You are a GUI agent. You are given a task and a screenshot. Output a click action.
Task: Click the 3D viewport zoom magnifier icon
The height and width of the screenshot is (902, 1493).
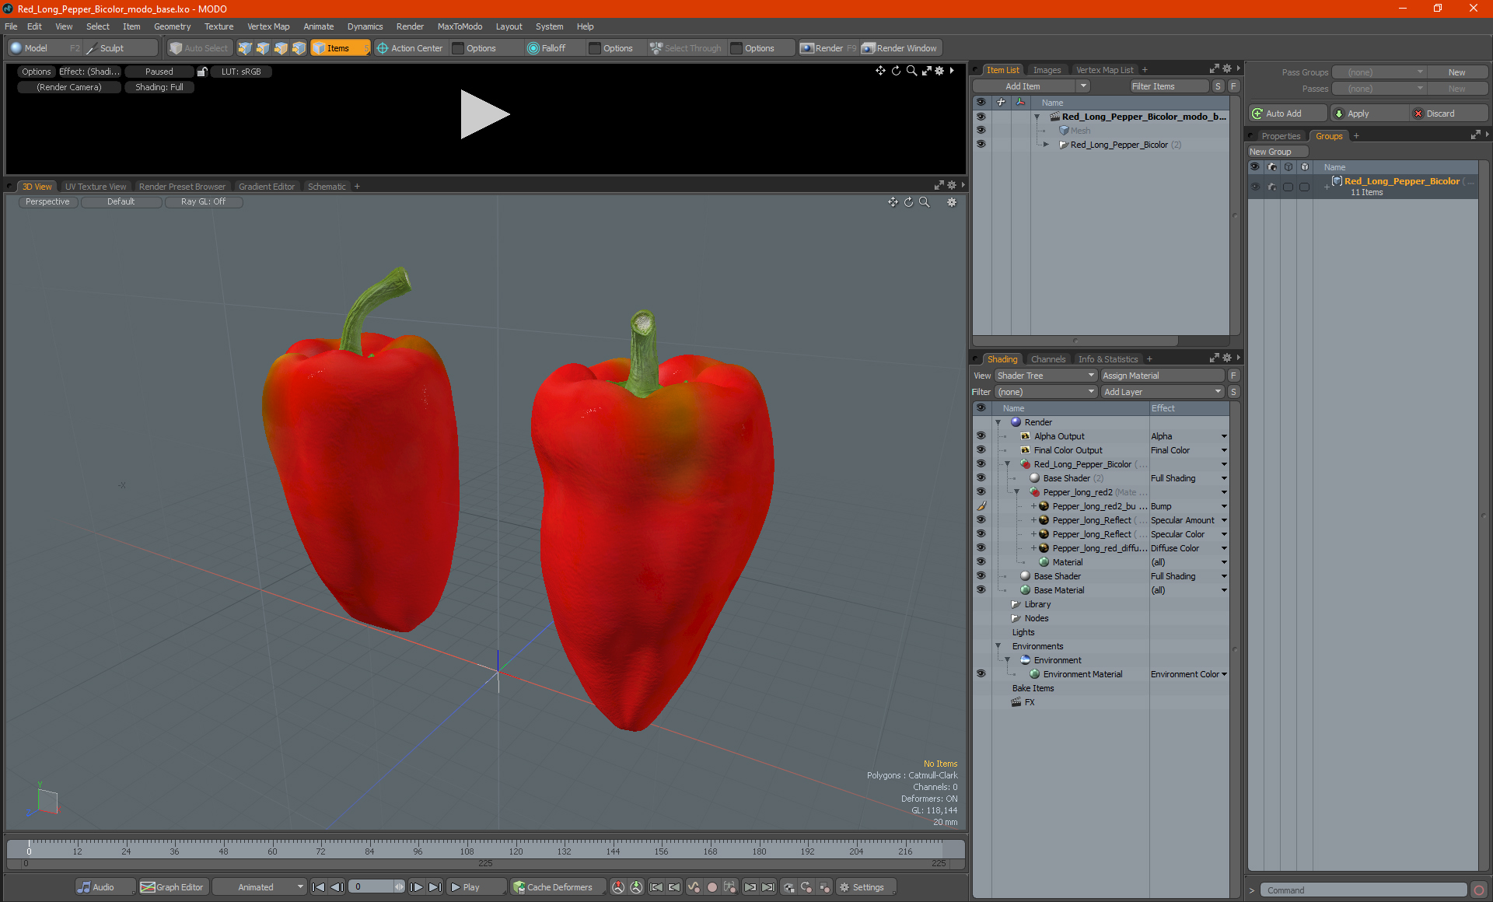[x=924, y=202]
